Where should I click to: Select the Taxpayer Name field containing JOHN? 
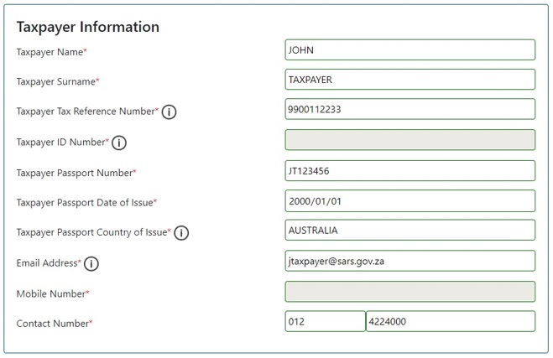[410, 49]
